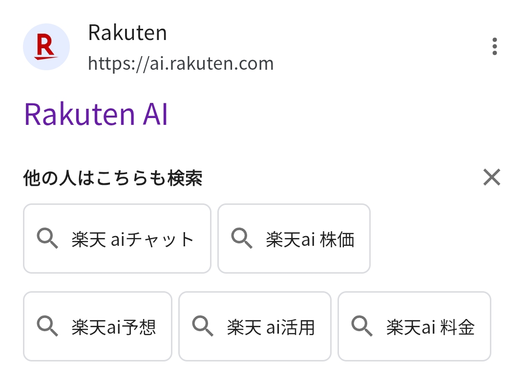Click the https://ai.rakuten.com URL text
Image resolution: width=527 pixels, height=379 pixels.
coord(181,63)
